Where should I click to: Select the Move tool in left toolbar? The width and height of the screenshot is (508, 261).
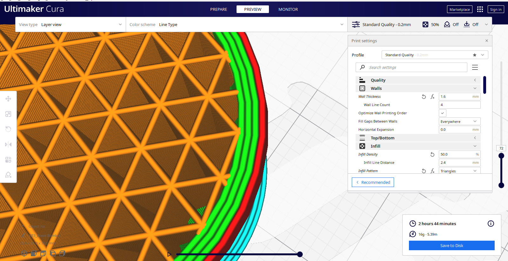(x=8, y=99)
